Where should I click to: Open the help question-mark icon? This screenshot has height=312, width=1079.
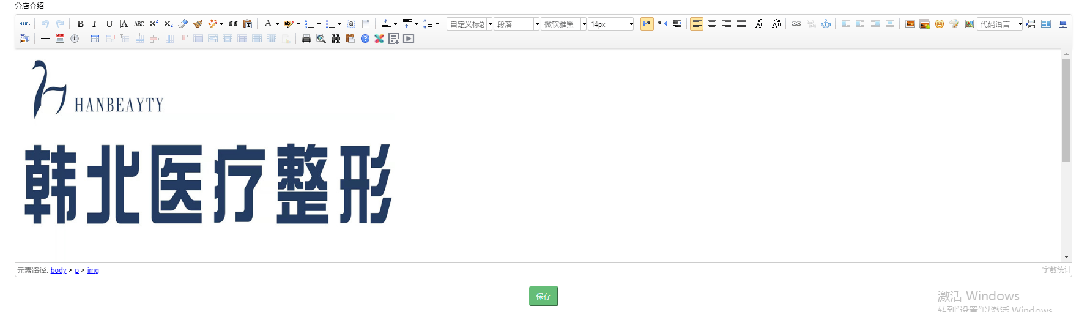pyautogui.click(x=365, y=39)
